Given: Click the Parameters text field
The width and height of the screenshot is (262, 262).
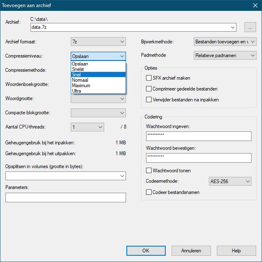Looking at the screenshot, I should 66,197.
